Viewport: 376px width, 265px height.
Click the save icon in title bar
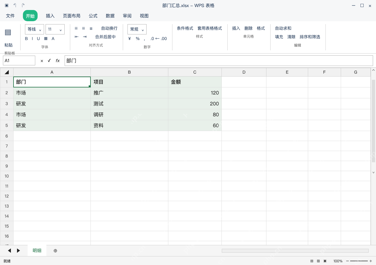[x=6, y=5]
